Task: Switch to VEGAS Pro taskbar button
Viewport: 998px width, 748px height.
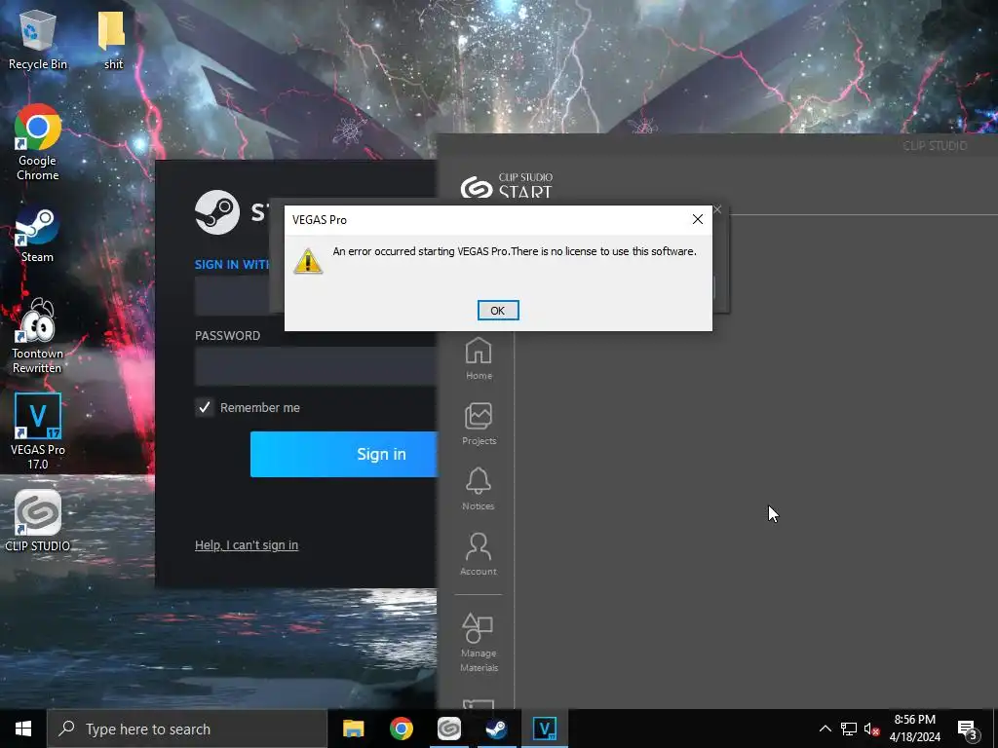Action: point(545,729)
